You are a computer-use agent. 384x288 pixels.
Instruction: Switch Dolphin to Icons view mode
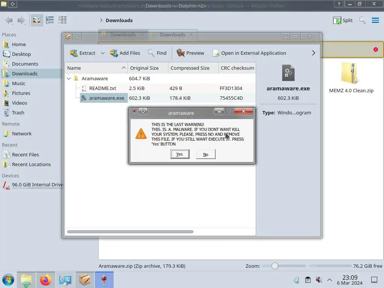37,20
